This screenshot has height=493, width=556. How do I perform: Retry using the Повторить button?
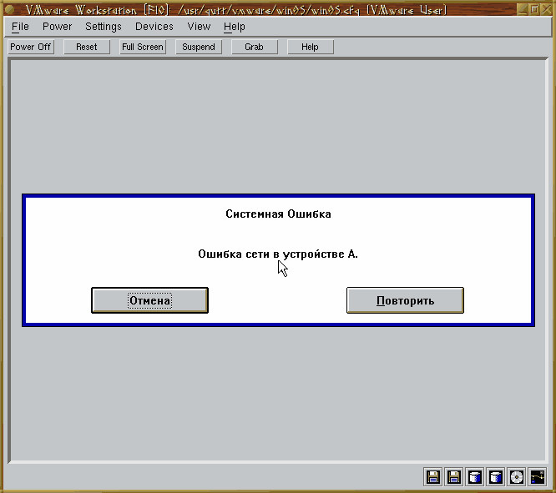pyautogui.click(x=405, y=300)
